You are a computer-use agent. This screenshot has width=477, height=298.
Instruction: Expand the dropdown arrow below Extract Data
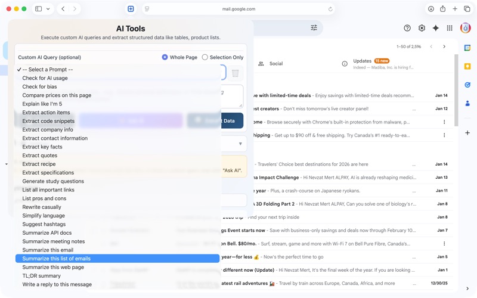pyautogui.click(x=240, y=144)
